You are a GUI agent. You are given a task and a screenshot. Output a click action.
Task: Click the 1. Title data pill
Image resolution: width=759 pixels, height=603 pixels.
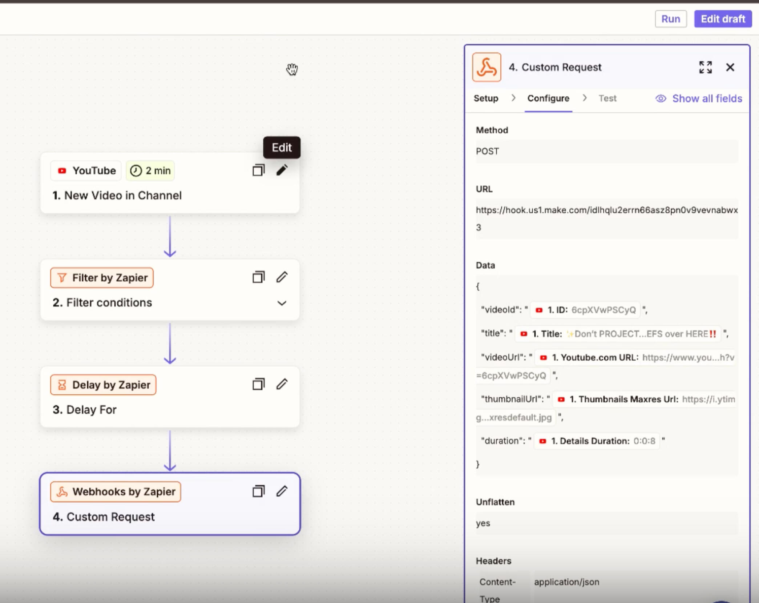tap(618, 334)
